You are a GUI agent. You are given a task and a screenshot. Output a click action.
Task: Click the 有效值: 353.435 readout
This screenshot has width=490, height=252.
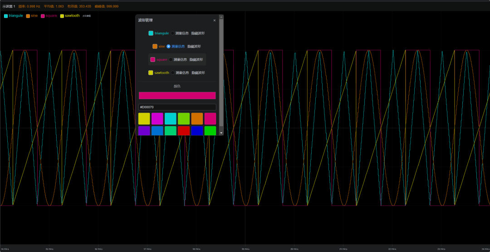79,6
